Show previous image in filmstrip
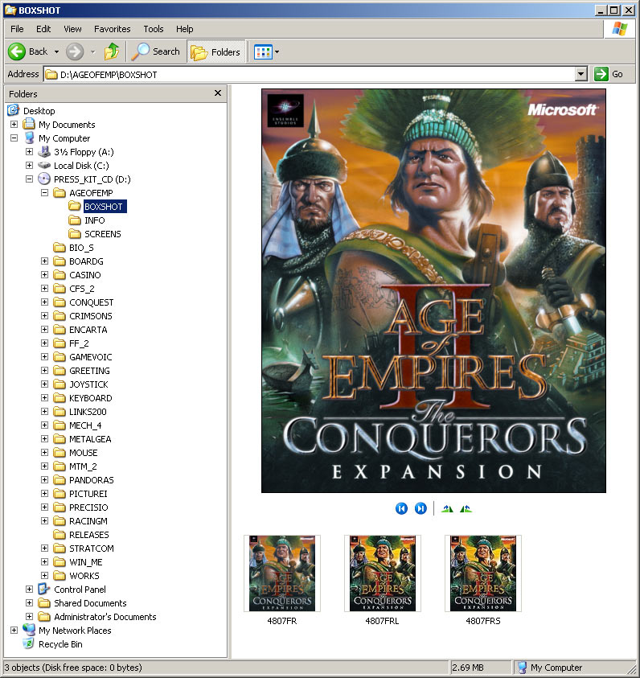 [x=401, y=508]
